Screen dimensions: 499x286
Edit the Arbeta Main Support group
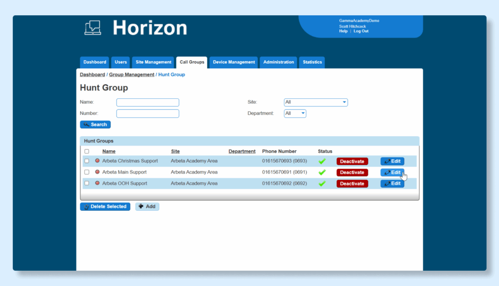(392, 172)
